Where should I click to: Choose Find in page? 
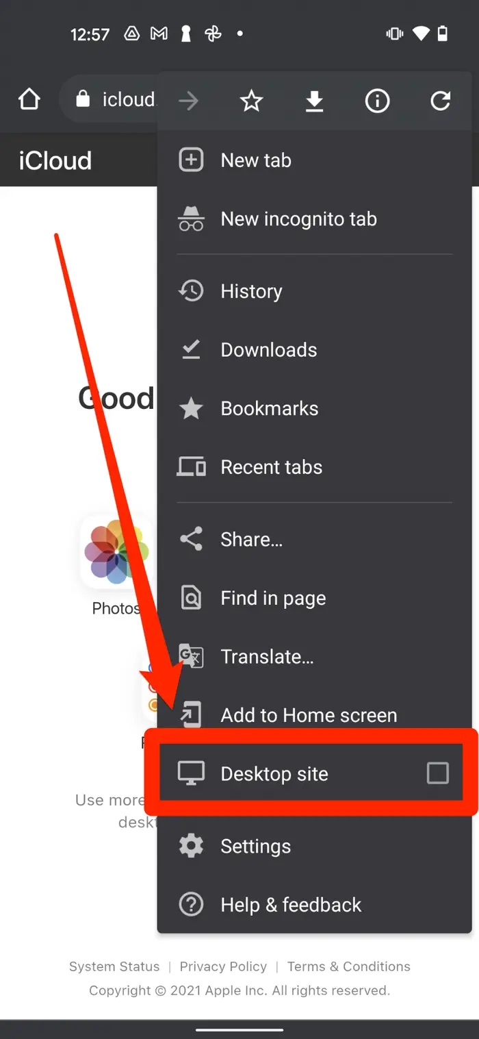pyautogui.click(x=315, y=599)
